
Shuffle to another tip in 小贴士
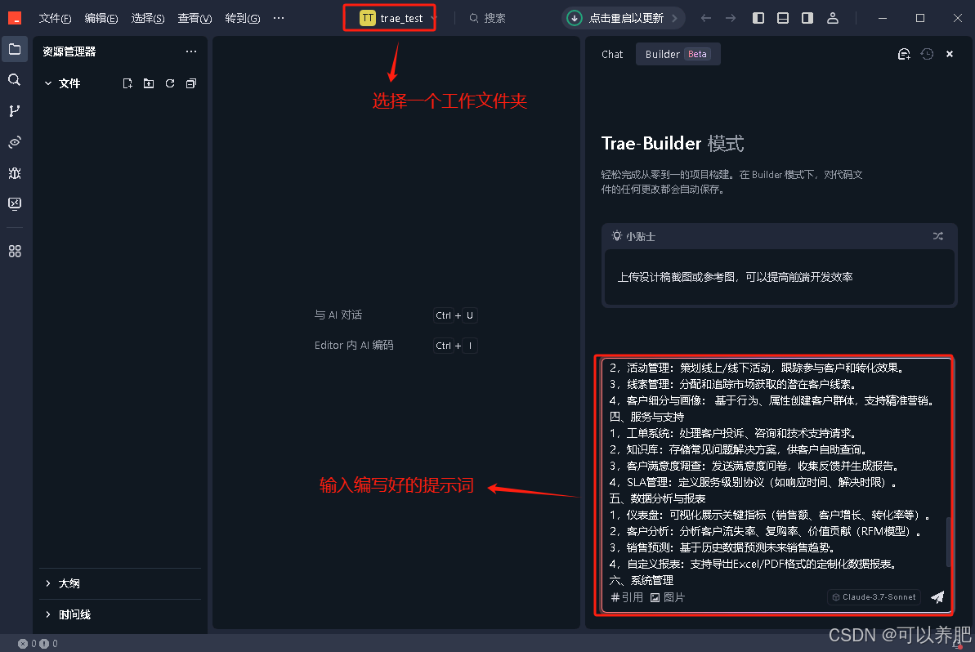tap(937, 236)
